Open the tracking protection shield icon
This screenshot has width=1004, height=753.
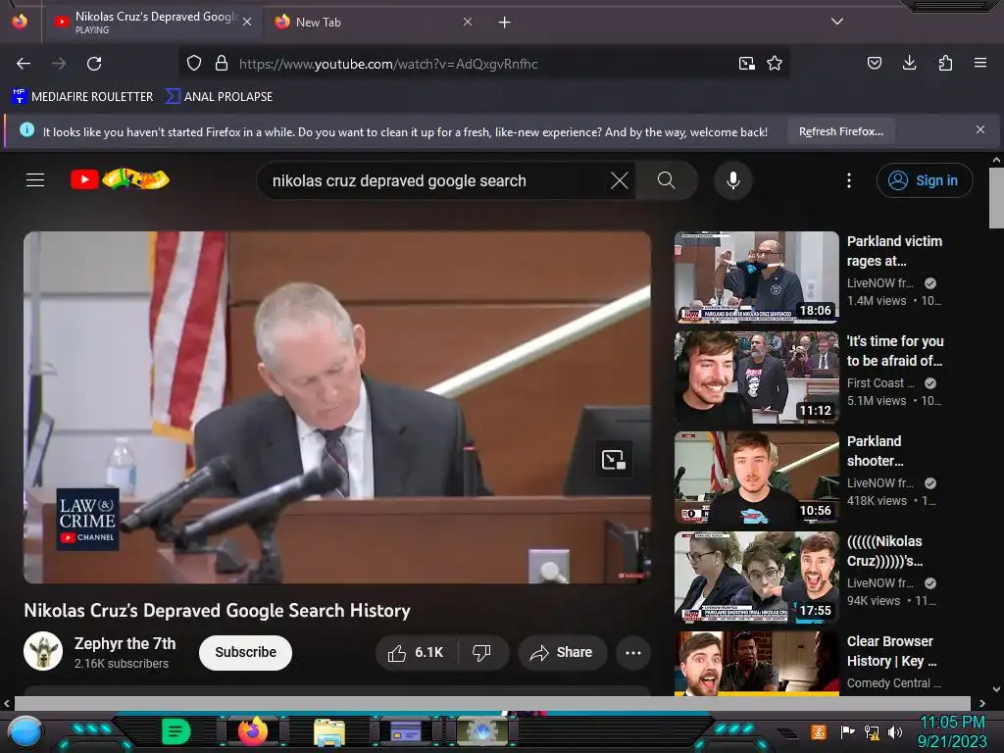pos(194,64)
